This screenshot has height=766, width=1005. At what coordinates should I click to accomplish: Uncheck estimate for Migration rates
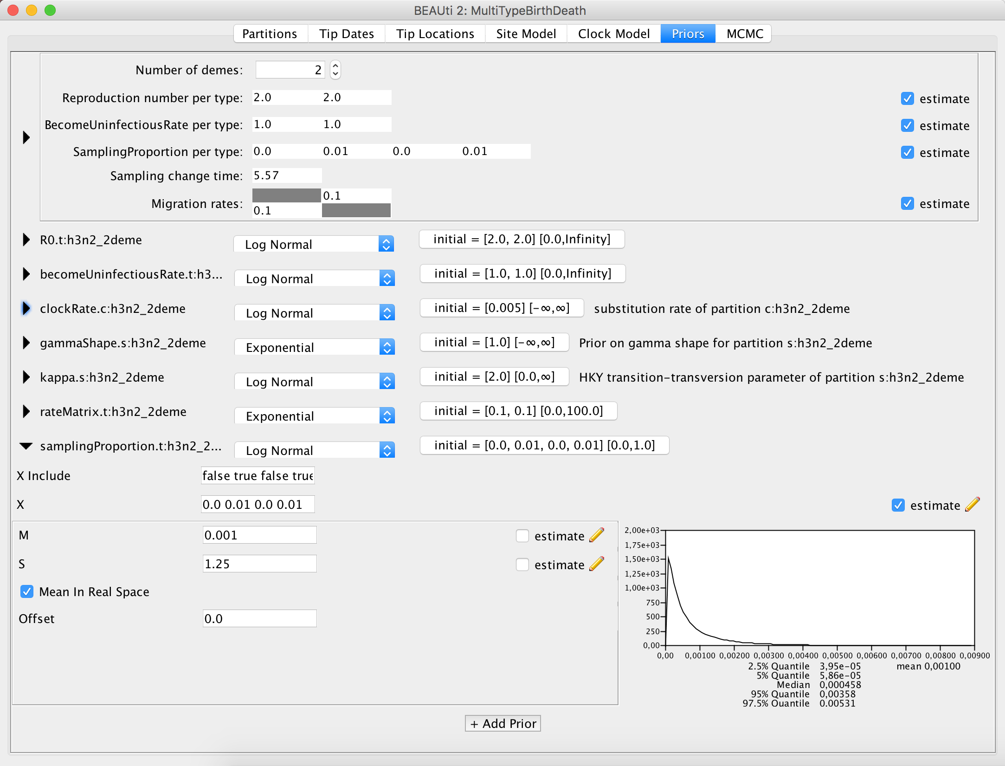[907, 203]
